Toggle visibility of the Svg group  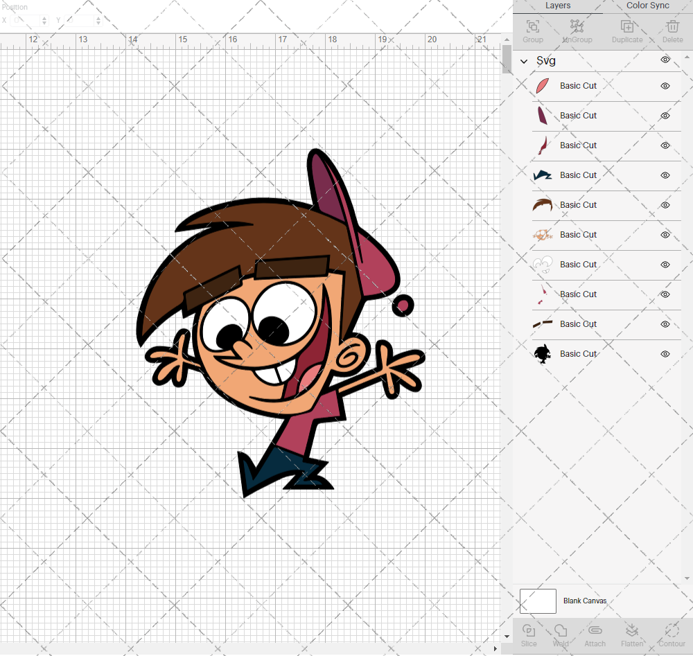click(665, 60)
